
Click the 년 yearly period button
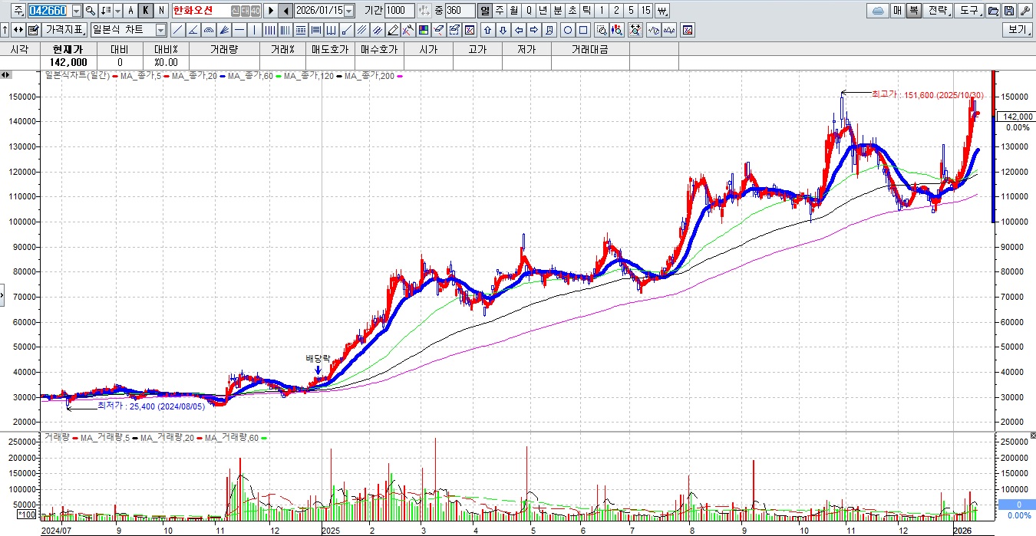(x=543, y=11)
